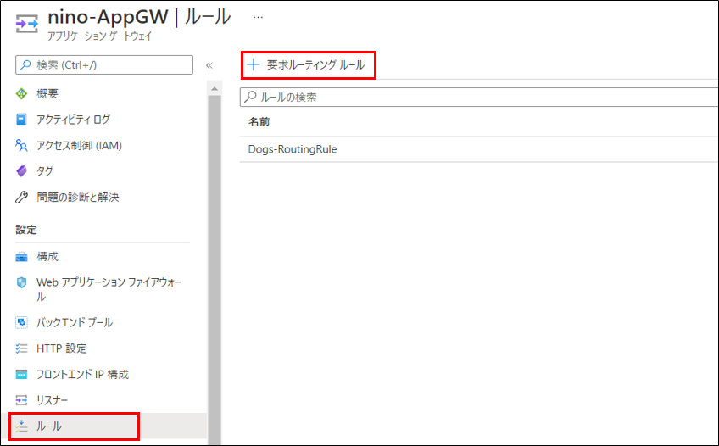Viewport: 719px width, 446px height.
Task: Click the タグ tag icon
Action: pyautogui.click(x=21, y=171)
